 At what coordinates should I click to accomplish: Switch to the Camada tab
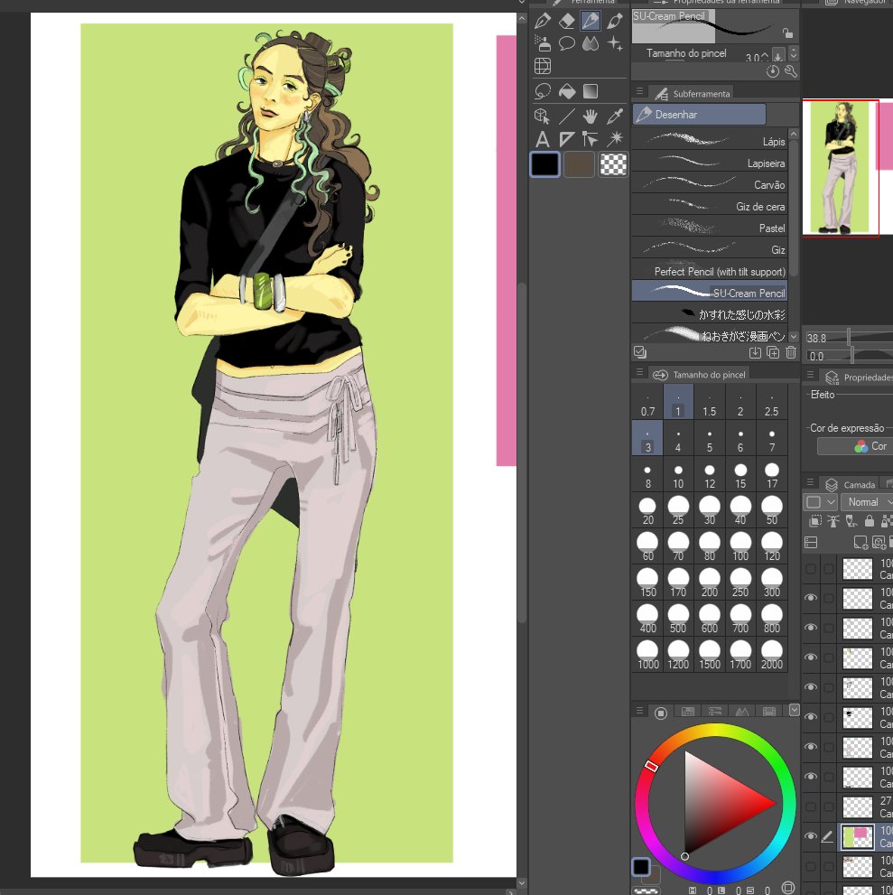[851, 485]
